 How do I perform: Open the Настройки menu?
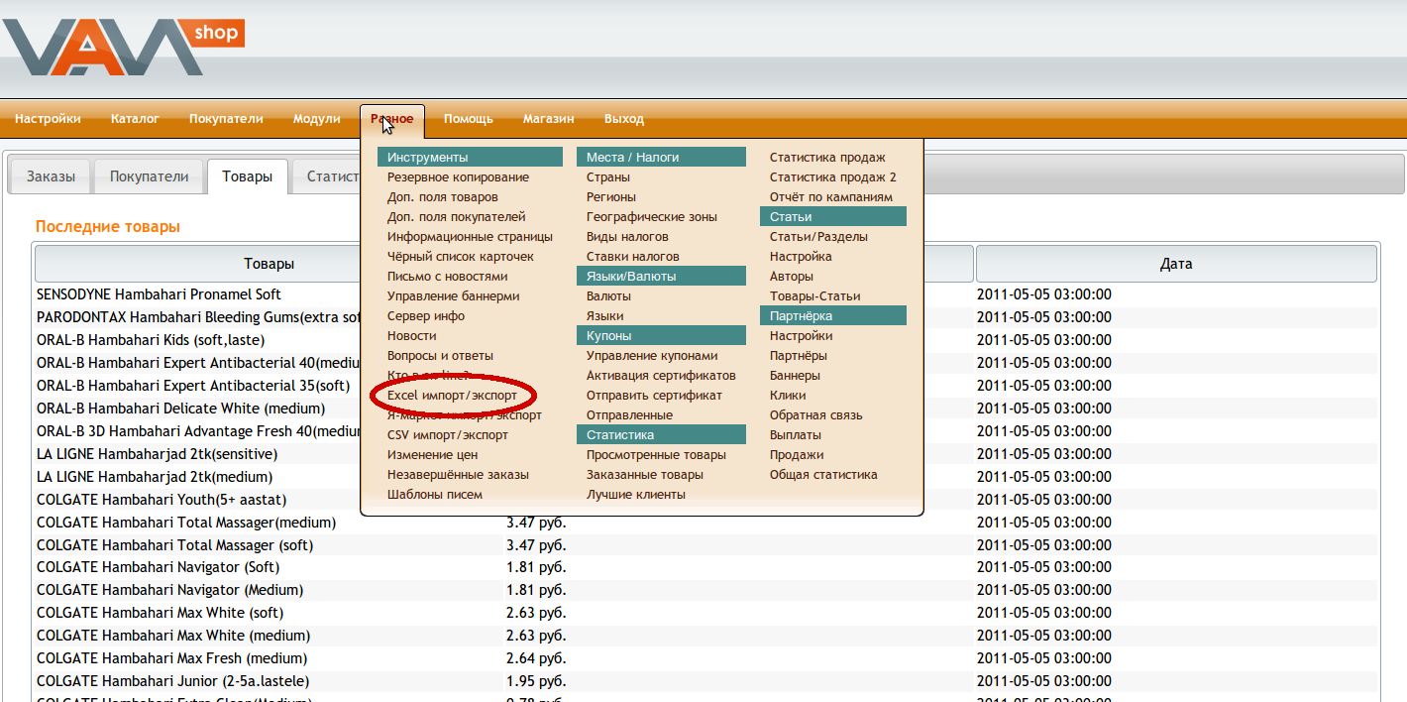click(x=48, y=119)
